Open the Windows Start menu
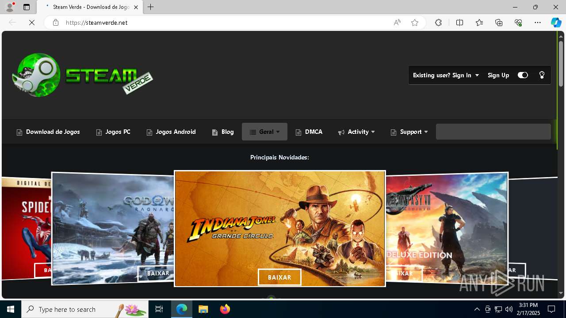 (11, 309)
